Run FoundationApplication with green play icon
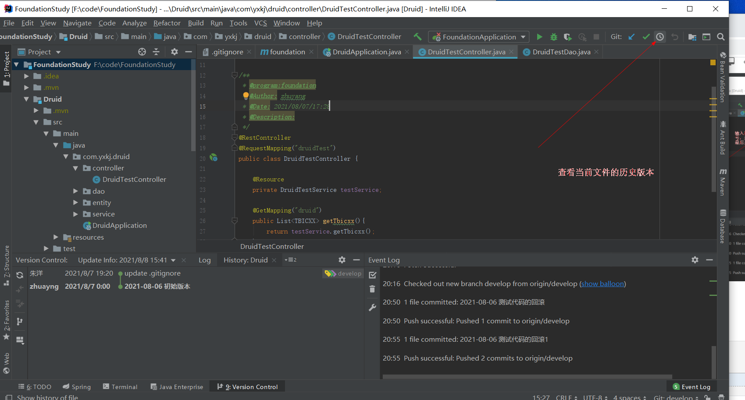The width and height of the screenshot is (745, 400). pos(540,37)
